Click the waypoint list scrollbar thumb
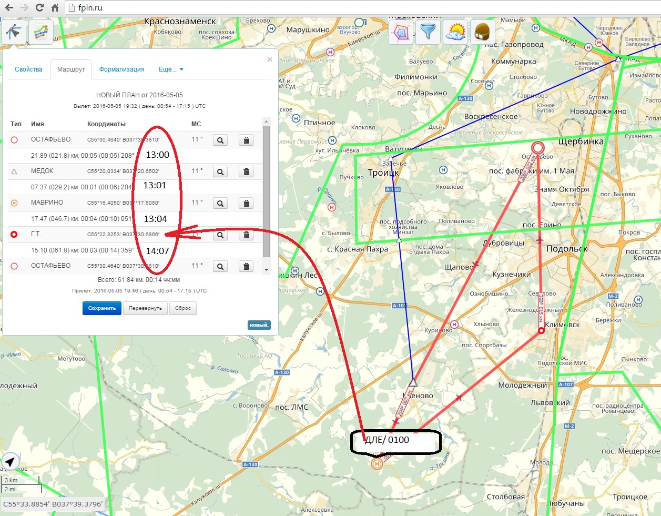This screenshot has width=661, height=516. [266, 189]
